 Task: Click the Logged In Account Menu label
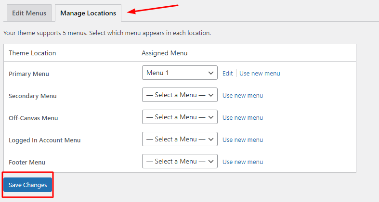[44, 140]
